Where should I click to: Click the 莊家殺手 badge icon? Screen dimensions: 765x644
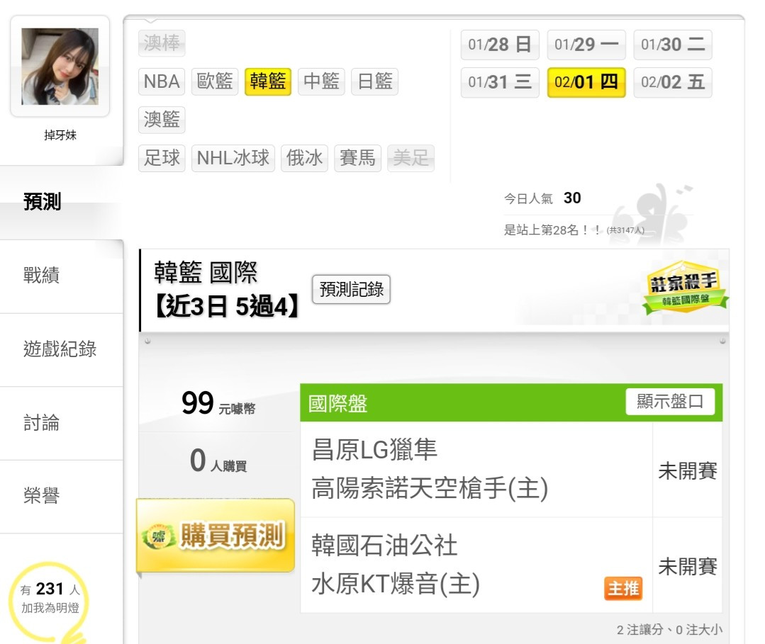(684, 288)
